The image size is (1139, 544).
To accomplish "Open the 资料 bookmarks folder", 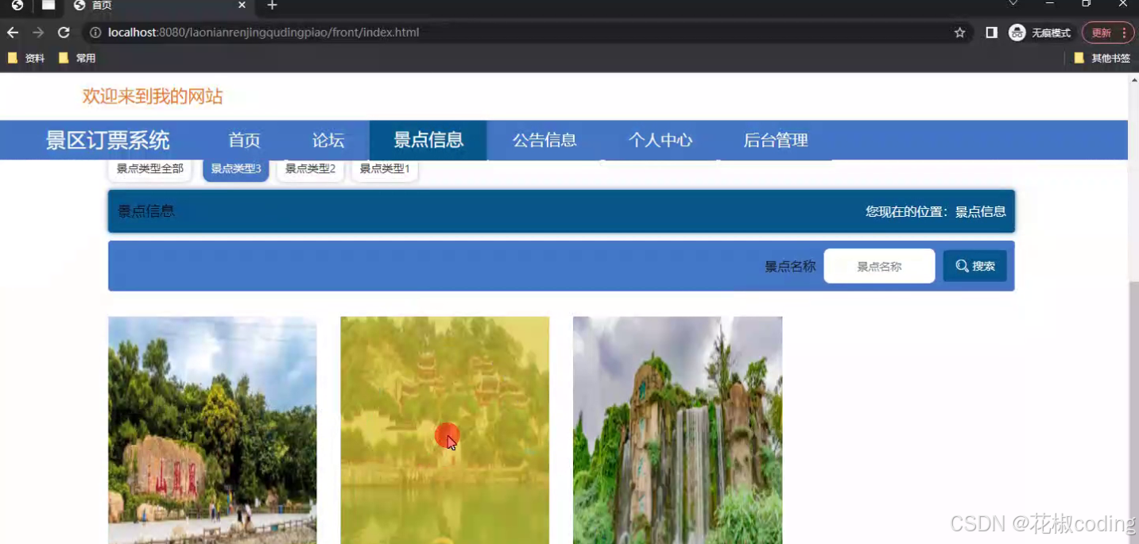I will point(26,57).
